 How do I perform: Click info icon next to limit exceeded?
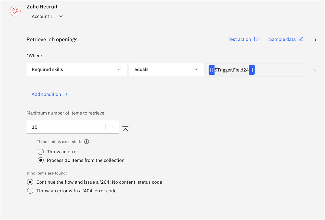(87, 142)
